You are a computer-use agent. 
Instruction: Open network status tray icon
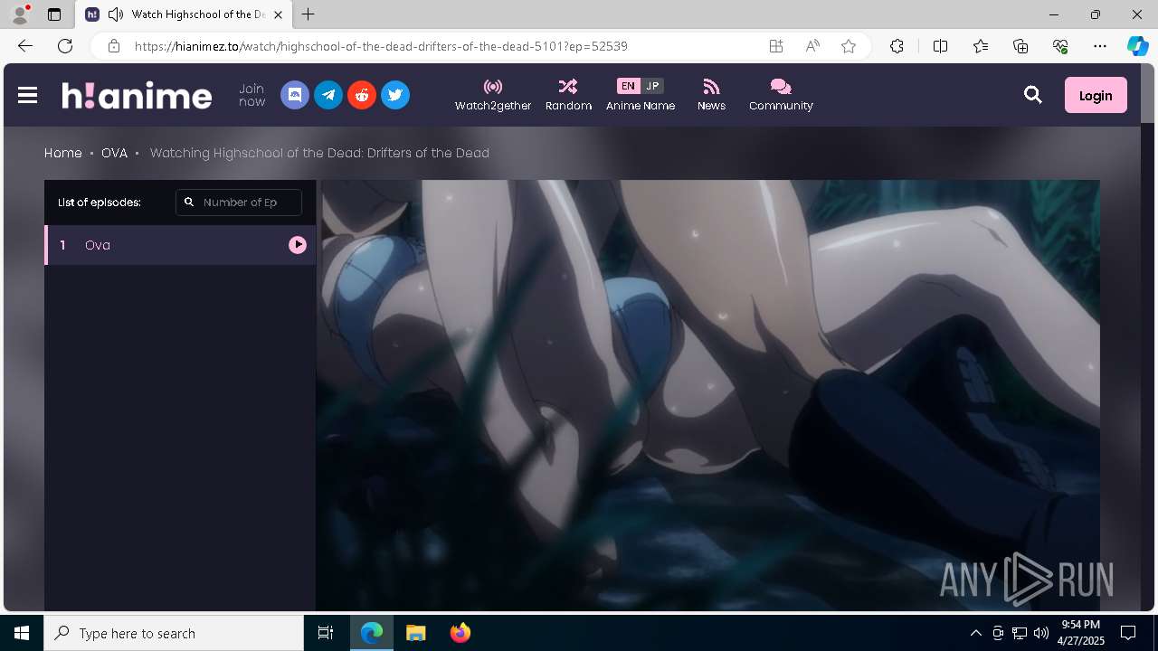(x=1019, y=633)
